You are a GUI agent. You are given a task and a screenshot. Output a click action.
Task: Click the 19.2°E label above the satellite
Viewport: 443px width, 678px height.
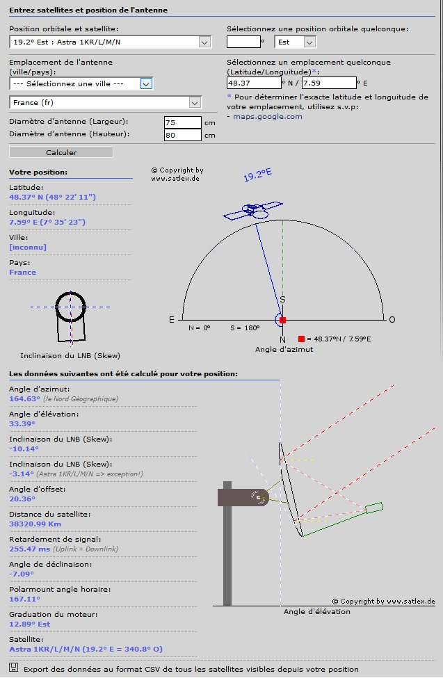point(257,175)
